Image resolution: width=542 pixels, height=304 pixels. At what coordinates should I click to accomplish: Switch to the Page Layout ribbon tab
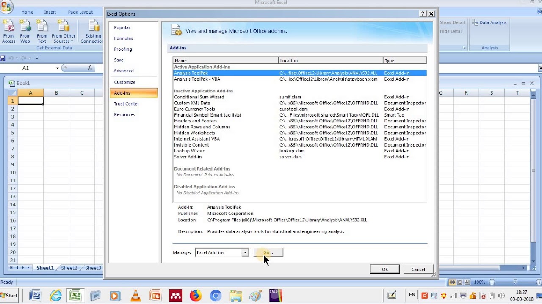pos(80,12)
